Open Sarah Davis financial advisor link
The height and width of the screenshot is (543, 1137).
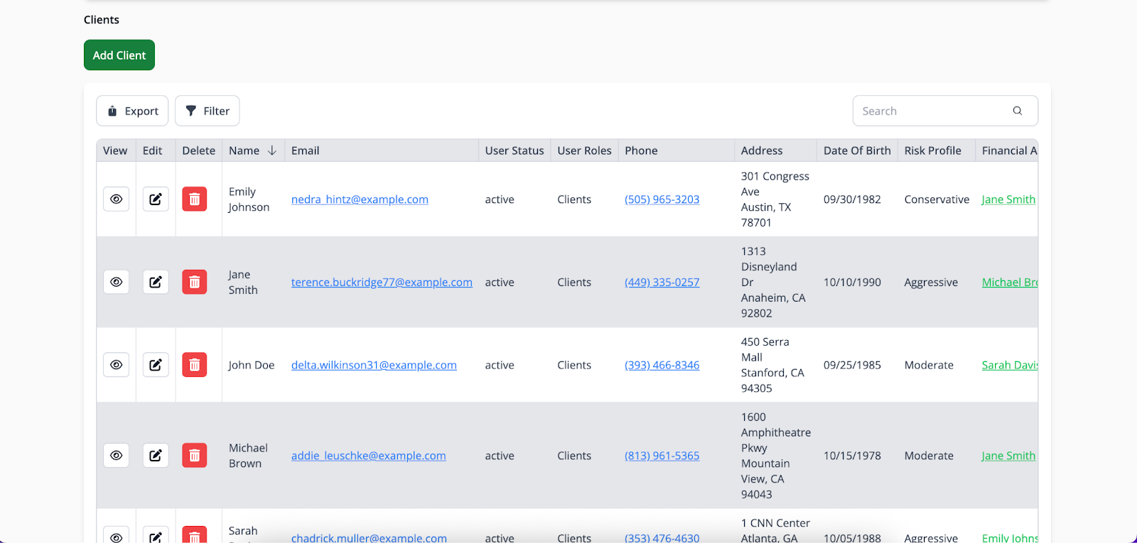1009,365
